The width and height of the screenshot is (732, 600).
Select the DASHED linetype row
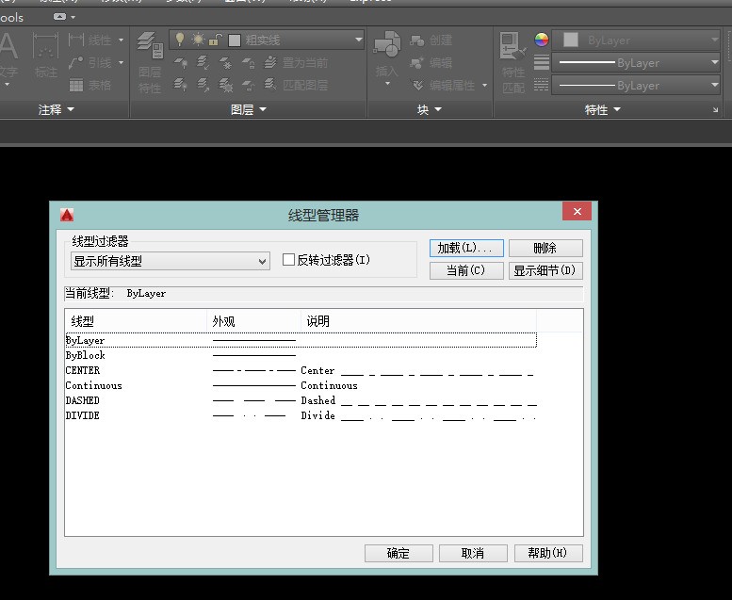83,400
